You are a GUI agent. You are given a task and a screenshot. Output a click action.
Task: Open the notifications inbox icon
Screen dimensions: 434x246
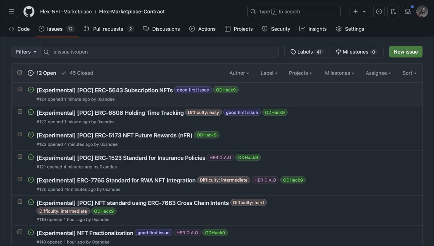tap(408, 12)
